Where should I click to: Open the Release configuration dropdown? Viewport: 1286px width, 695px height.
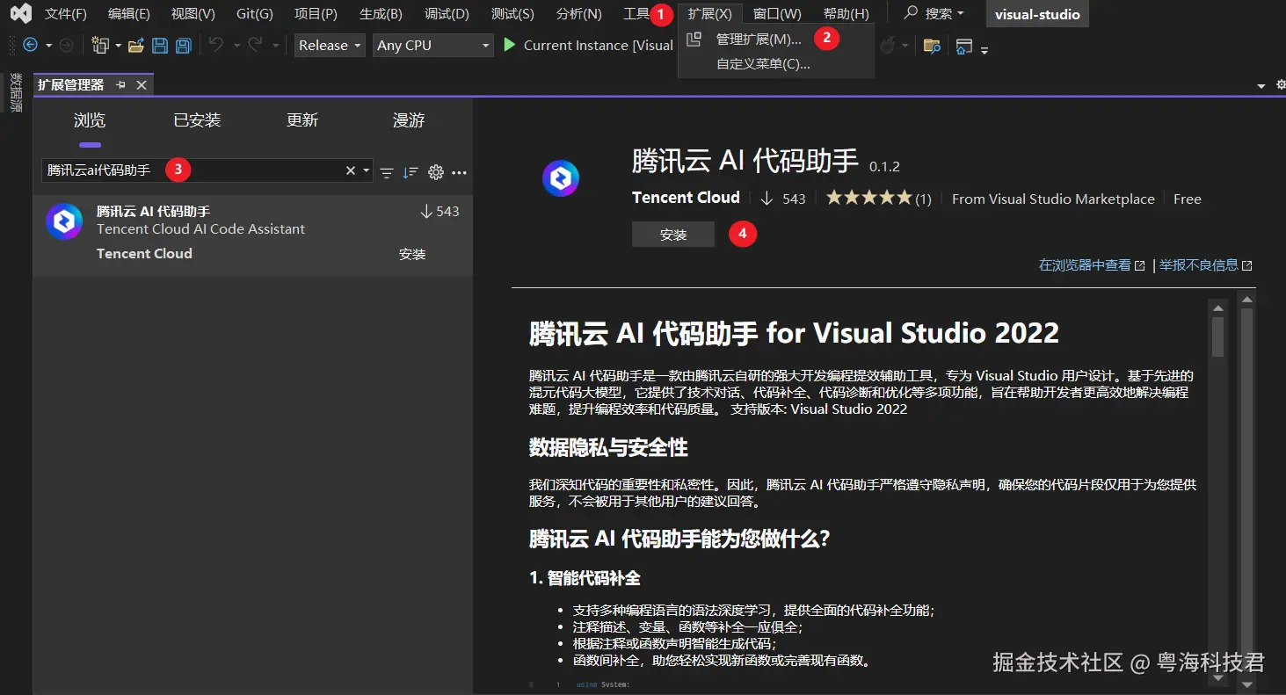pyautogui.click(x=330, y=46)
